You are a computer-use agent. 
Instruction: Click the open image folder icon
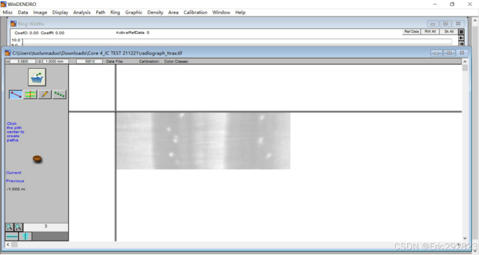pos(37,77)
